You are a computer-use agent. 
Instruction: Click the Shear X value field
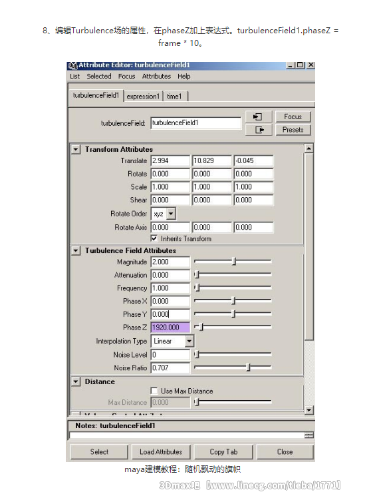[x=170, y=200]
